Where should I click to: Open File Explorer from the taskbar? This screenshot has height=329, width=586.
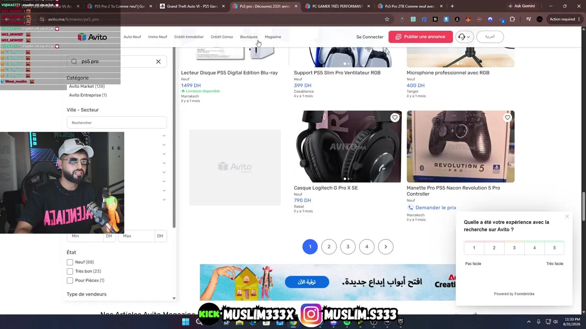[239, 322]
